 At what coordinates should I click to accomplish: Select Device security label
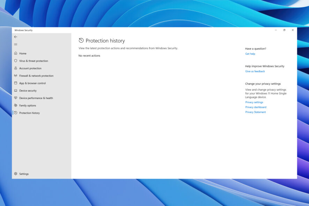tap(28, 90)
